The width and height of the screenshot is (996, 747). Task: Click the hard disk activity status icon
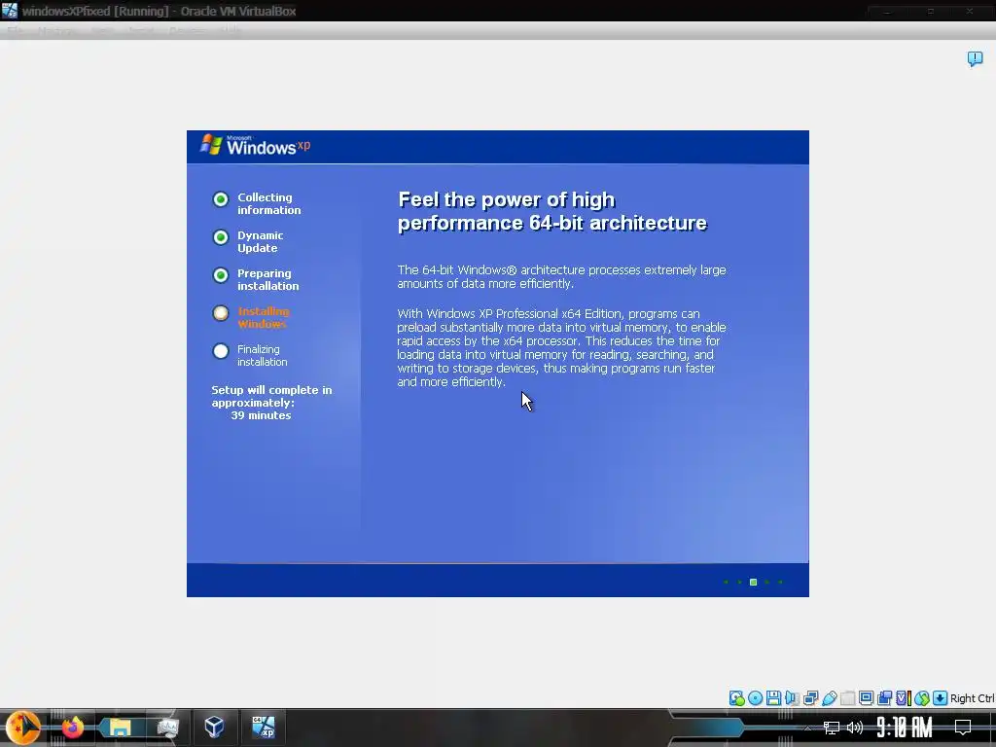(737, 698)
